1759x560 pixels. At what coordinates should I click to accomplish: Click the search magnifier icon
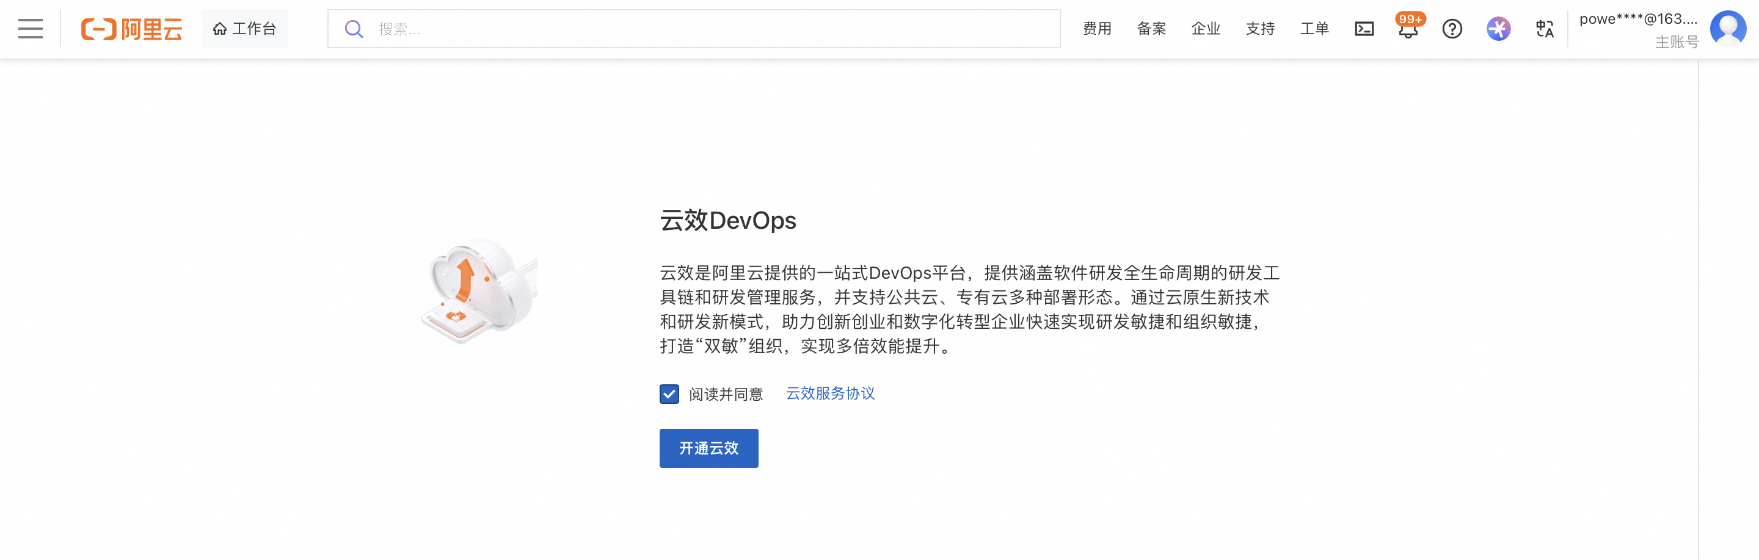(353, 29)
